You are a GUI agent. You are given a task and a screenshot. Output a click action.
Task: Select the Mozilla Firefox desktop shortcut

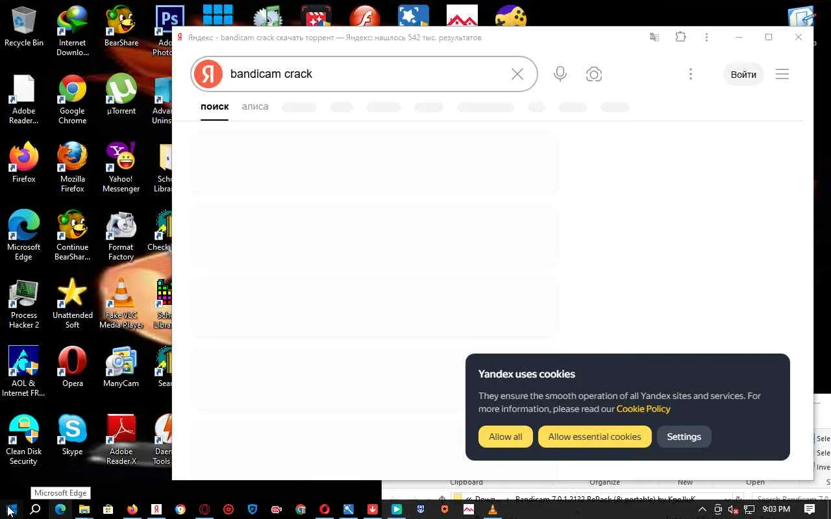[x=73, y=168]
